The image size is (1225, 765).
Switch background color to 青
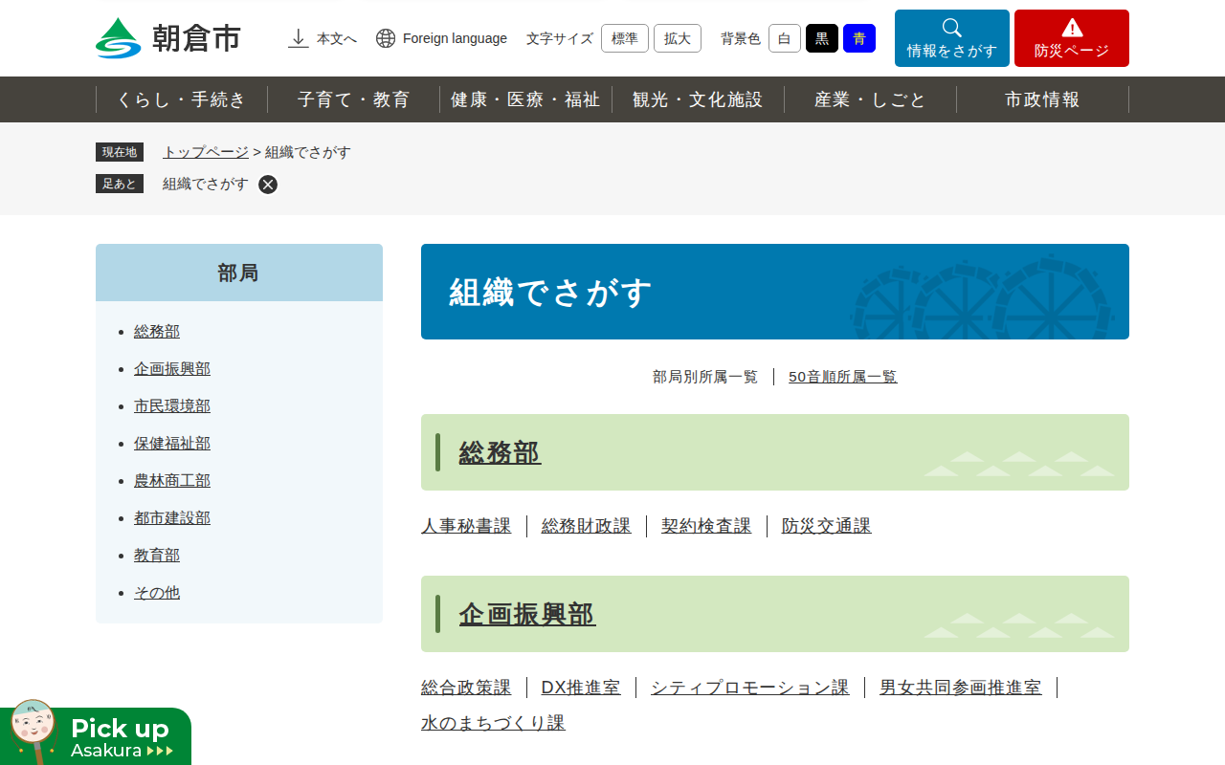[x=858, y=38]
